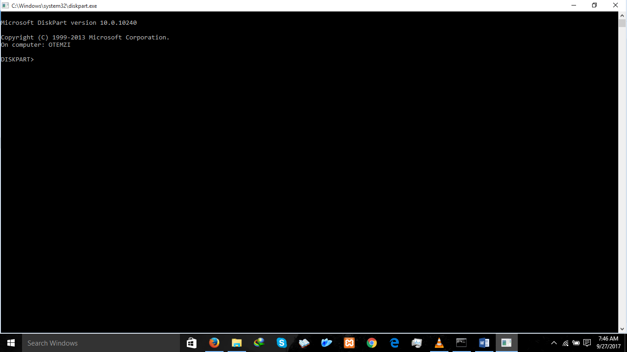627x352 pixels.
Task: Open the monitor graph app on the taskbar
Action: (x=416, y=343)
